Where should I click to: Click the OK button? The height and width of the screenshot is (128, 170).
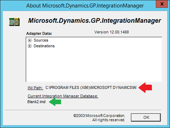(x=146, y=117)
